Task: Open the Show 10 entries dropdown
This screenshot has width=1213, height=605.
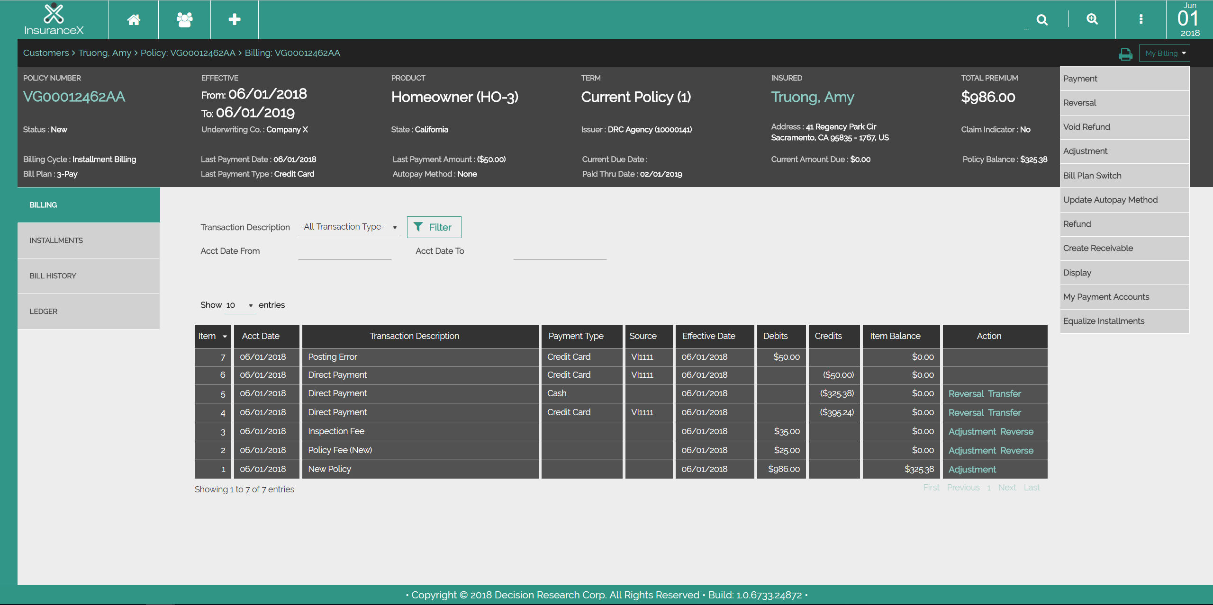Action: click(239, 305)
